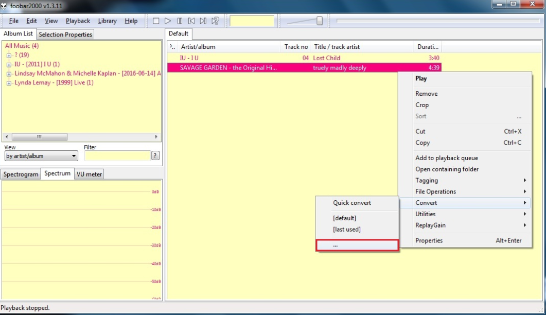Viewport: 546px width, 315px height.
Task: Click the foobar2000 alien icon in title bar
Action: pyautogui.click(x=4, y=6)
